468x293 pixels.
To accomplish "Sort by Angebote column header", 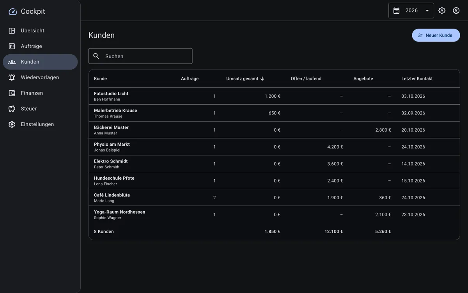I will 363,79.
